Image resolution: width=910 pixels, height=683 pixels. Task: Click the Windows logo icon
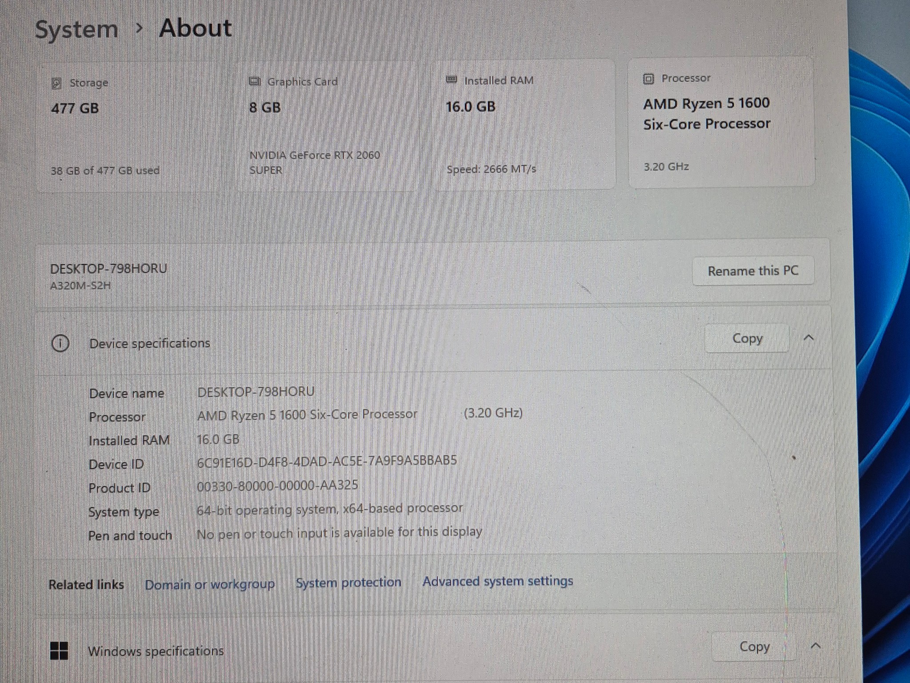59,651
